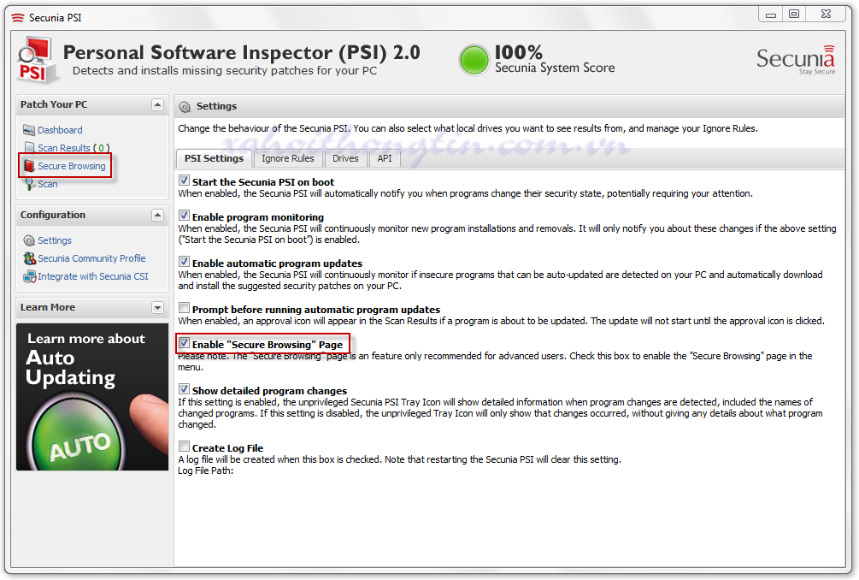Click the Secunia Stay Secure logo
Screen dimensions: 859x580
coord(796,60)
